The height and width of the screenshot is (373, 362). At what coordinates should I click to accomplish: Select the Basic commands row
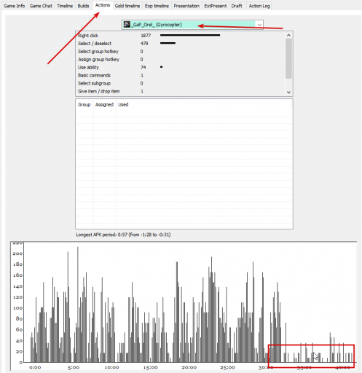click(181, 76)
